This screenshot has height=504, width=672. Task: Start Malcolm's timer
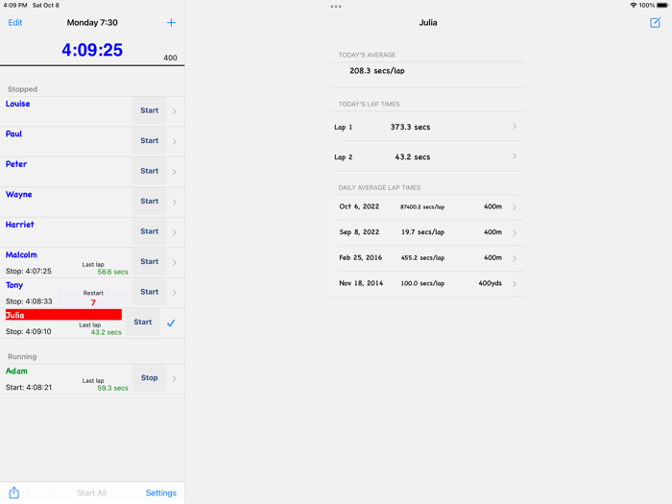(149, 261)
